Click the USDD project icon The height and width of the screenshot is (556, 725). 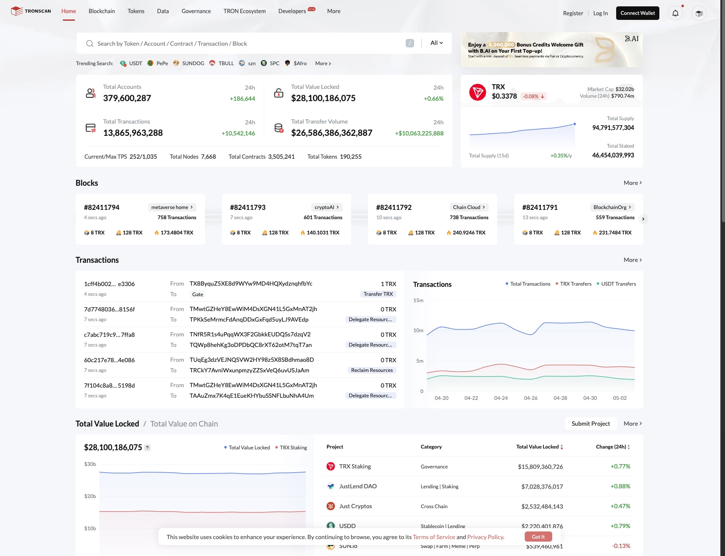pos(331,526)
